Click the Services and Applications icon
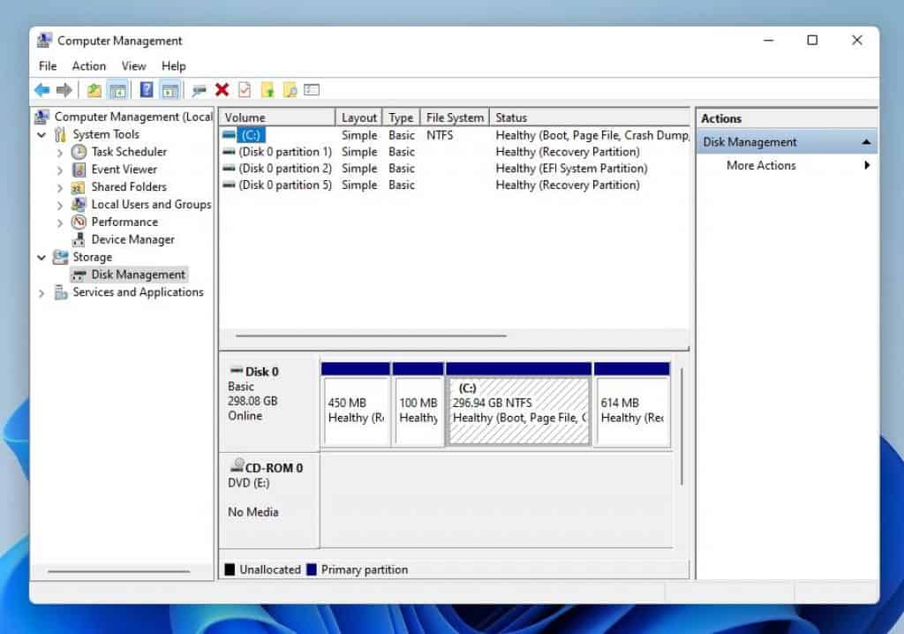904x634 pixels. 61,292
